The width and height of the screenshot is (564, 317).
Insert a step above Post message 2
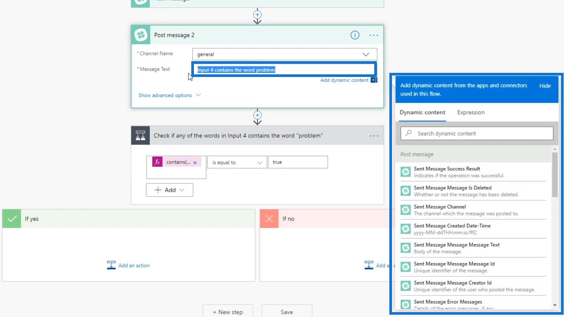click(x=257, y=15)
